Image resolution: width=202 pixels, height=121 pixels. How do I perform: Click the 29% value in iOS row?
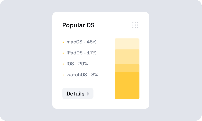tap(83, 64)
